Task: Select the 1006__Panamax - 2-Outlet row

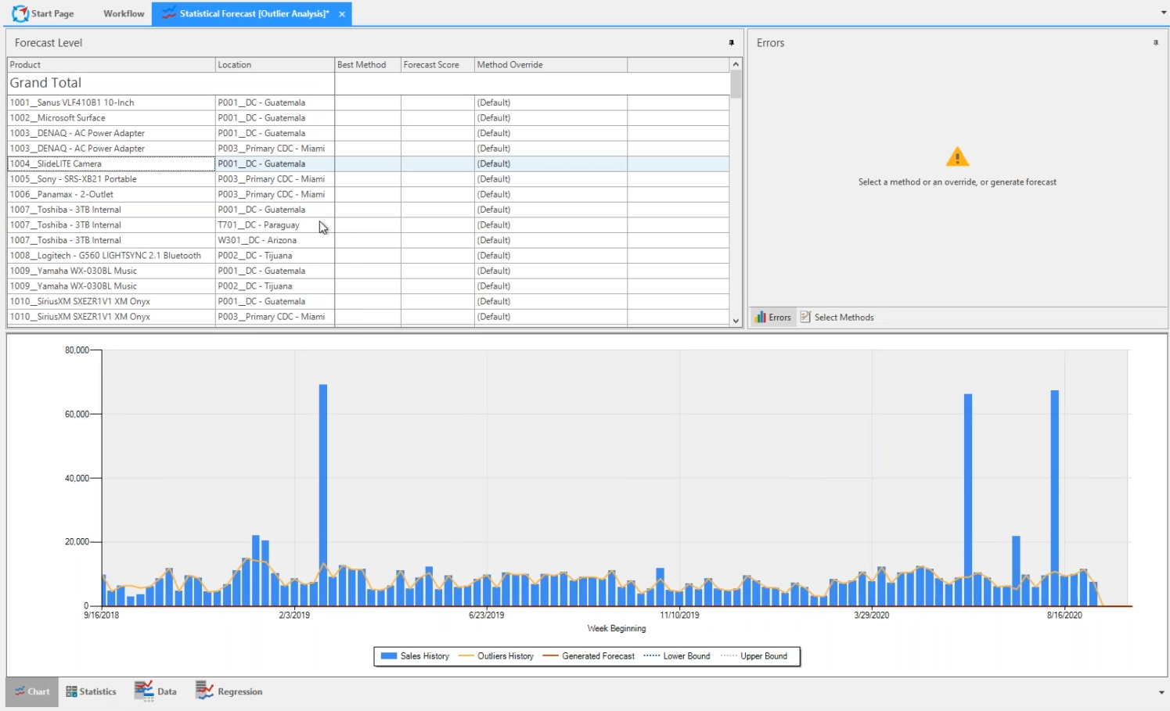Action: click(x=368, y=194)
